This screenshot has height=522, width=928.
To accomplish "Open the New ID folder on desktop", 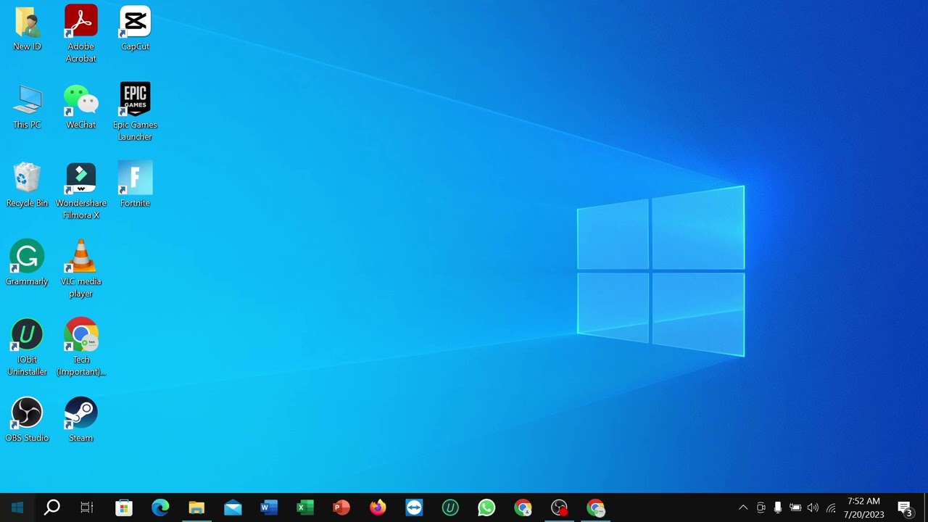I will click(x=27, y=29).
